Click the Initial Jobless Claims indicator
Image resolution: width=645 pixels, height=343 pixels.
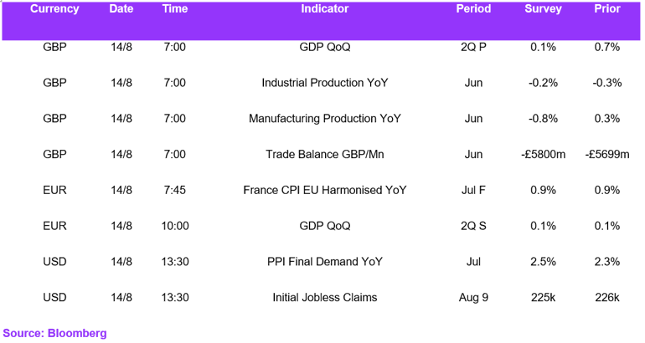[324, 297]
